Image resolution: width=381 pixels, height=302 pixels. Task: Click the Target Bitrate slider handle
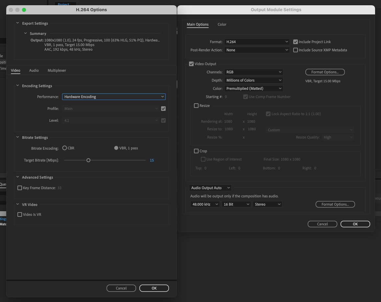click(88, 160)
